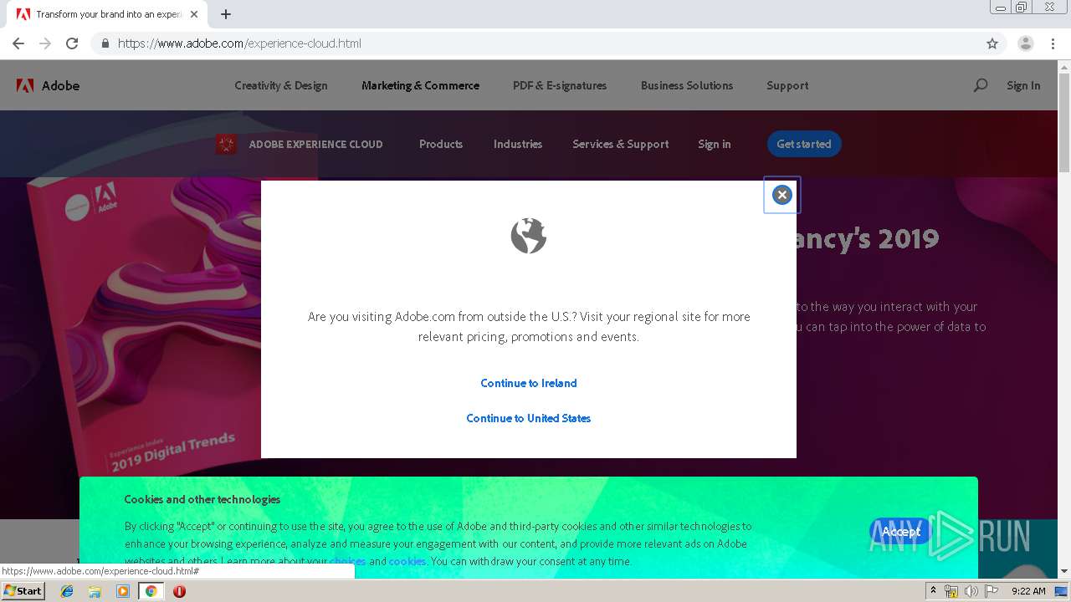Click Continue to Ireland link
Screen dimensions: 1071x602
(x=529, y=383)
